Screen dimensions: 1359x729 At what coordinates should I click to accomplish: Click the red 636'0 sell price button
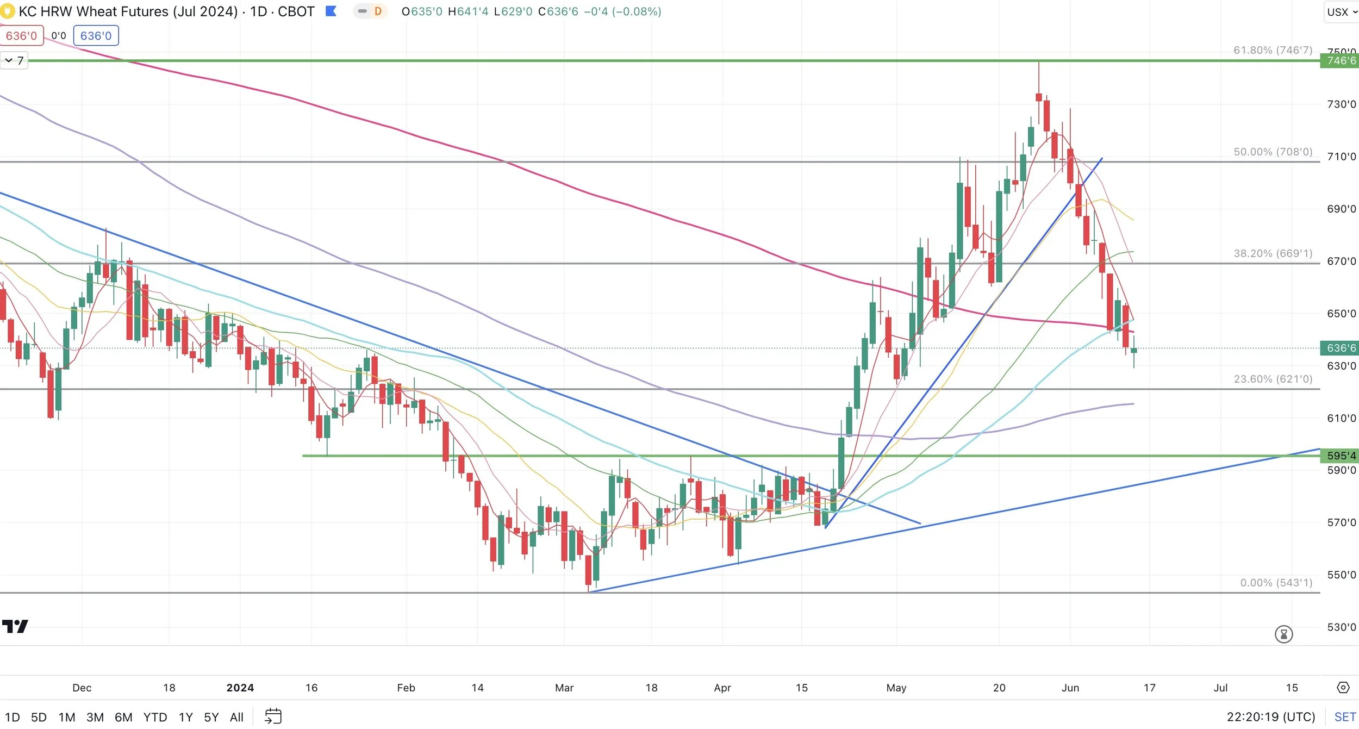pos(22,36)
